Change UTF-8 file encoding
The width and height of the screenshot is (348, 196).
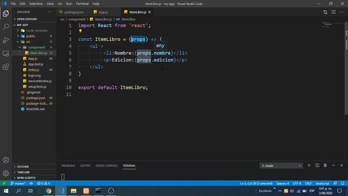297,183
